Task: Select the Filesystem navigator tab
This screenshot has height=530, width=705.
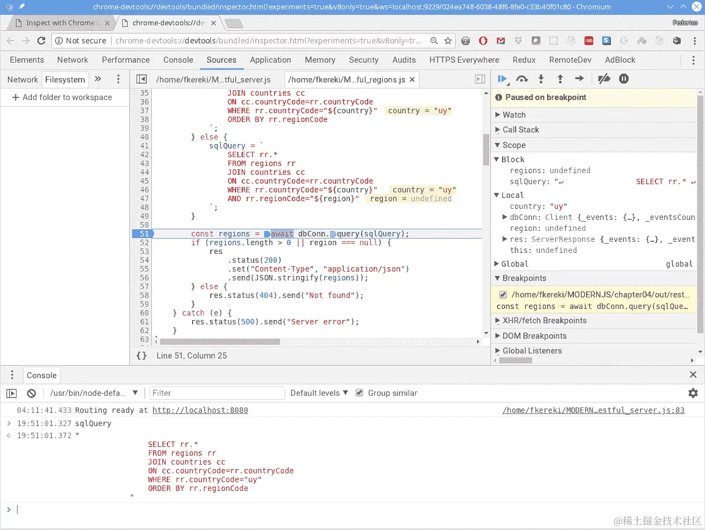Action: pyautogui.click(x=65, y=79)
